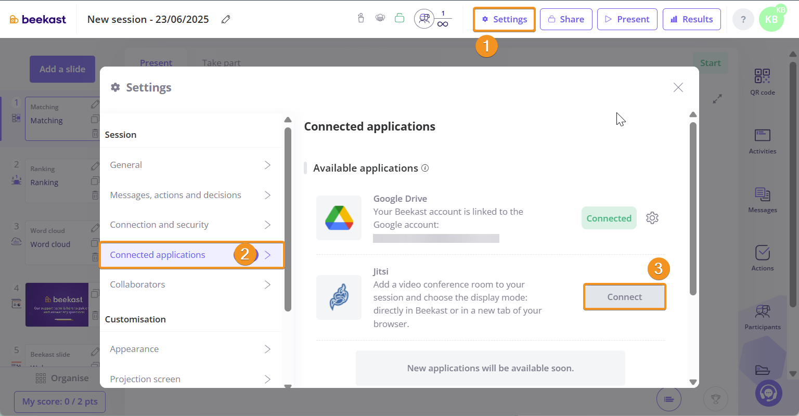799x416 pixels.
Task: Select the Word cloud slide thumbnail
Action: point(61,243)
